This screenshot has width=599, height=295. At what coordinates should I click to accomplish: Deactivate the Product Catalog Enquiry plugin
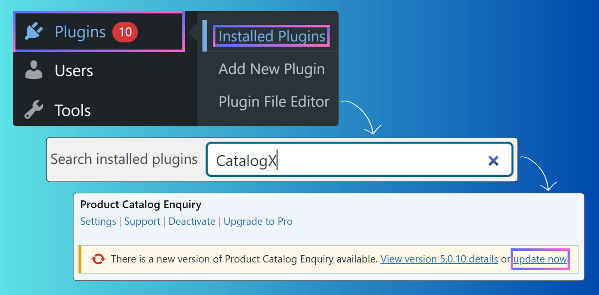(x=192, y=221)
